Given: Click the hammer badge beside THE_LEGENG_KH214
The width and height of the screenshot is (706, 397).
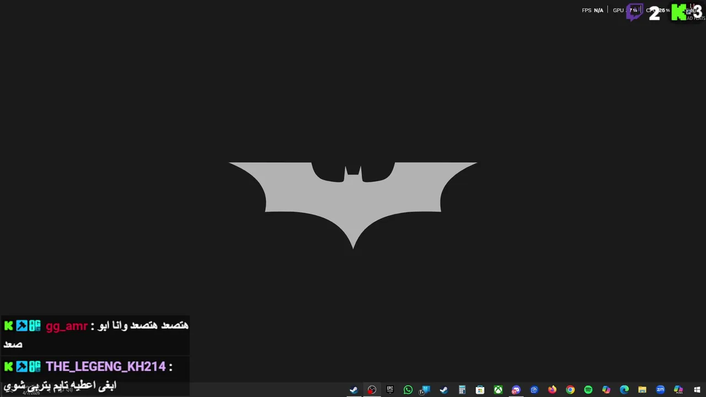Looking at the screenshot, I should coord(22,367).
